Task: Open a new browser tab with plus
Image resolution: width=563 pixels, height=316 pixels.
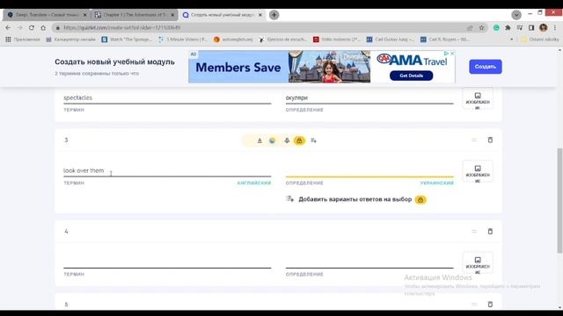Action: coord(274,15)
